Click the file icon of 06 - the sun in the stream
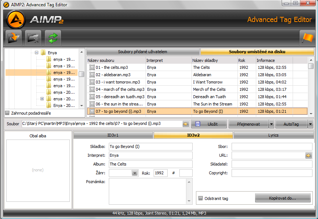 (92, 104)
